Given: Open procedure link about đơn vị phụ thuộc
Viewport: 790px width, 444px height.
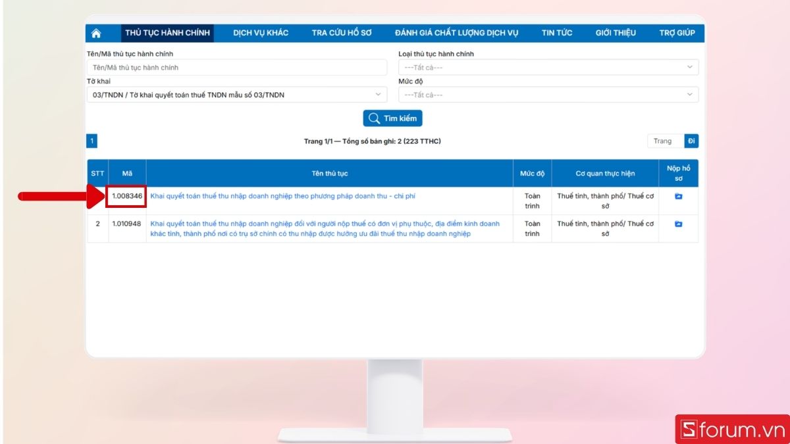Looking at the screenshot, I should coord(325,228).
